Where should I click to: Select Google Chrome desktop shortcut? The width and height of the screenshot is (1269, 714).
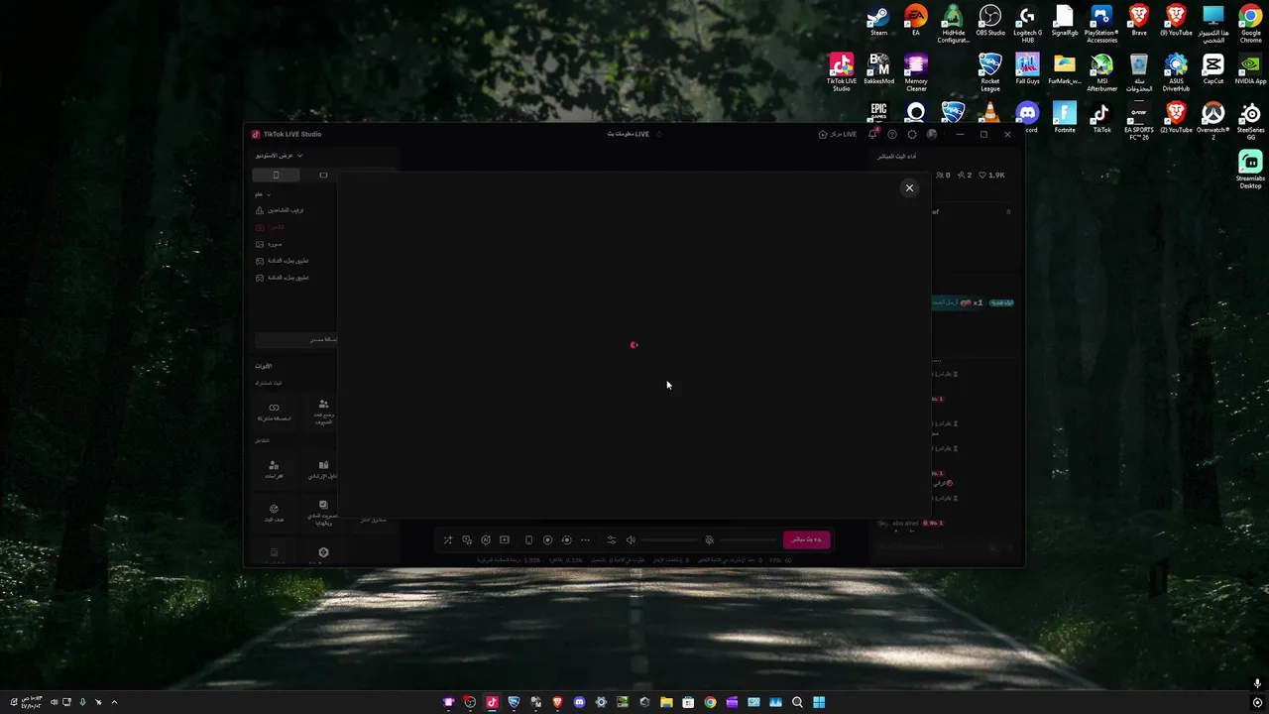[x=1251, y=24]
